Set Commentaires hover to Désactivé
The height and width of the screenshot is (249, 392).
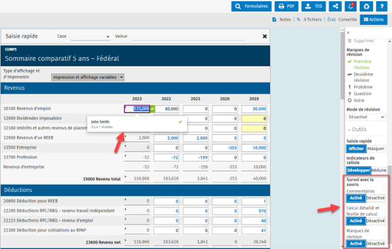pyautogui.click(x=376, y=198)
